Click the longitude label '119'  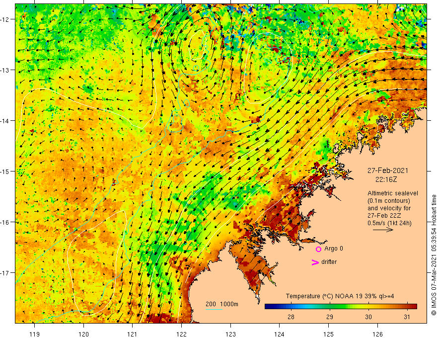35,334
